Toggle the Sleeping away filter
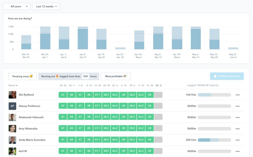 click(23, 76)
